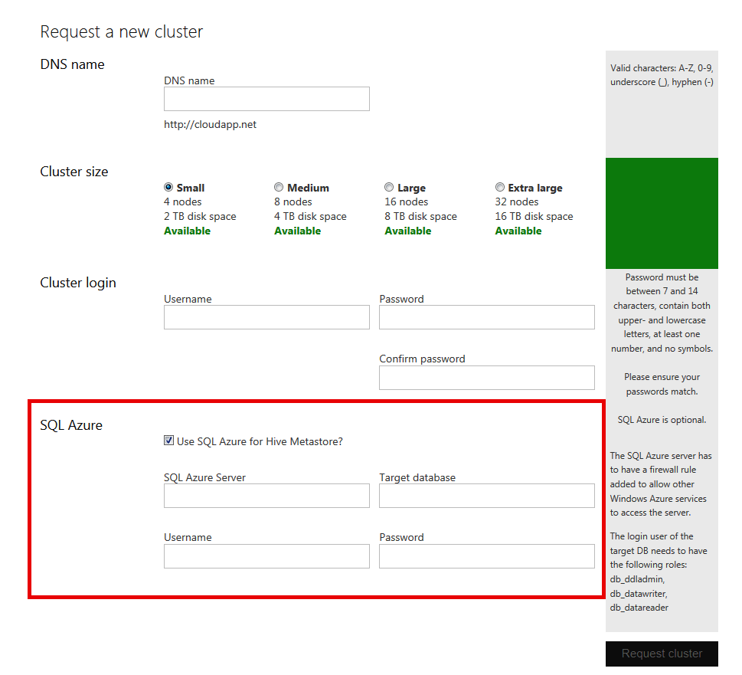This screenshot has width=742, height=675.
Task: Click the SQL Azure Password field
Action: 486,556
